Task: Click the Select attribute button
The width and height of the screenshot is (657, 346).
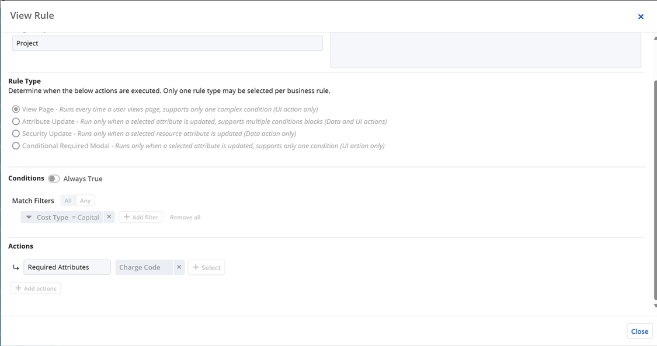Action: point(206,267)
